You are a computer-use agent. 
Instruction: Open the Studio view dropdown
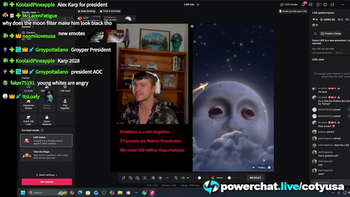[x=30, y=12]
